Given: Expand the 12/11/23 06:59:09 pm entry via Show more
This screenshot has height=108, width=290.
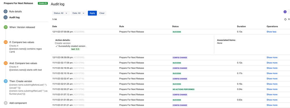Looking at the screenshot, I should pos(272,57).
